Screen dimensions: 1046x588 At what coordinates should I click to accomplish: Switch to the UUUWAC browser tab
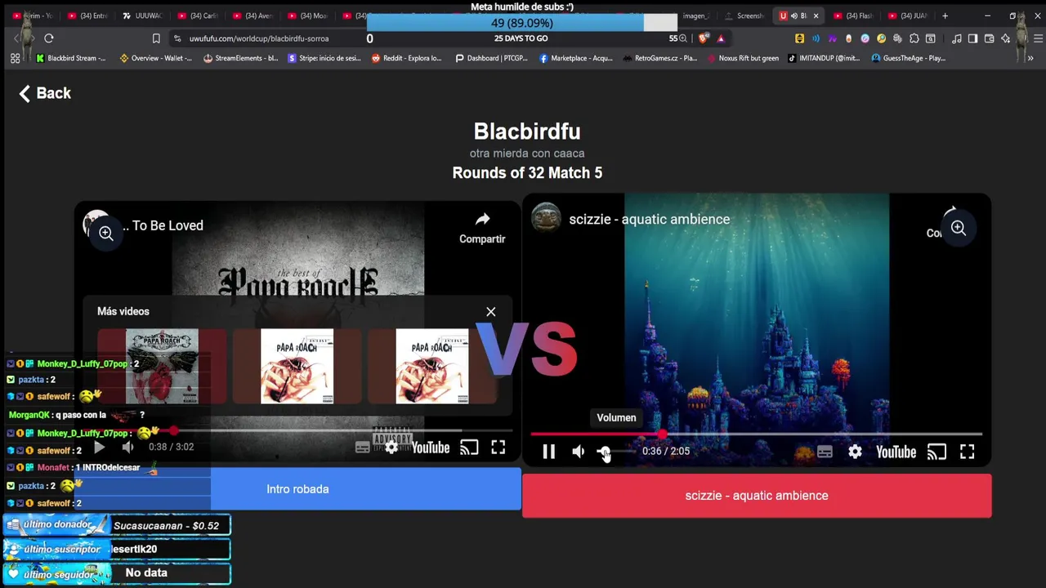click(142, 16)
